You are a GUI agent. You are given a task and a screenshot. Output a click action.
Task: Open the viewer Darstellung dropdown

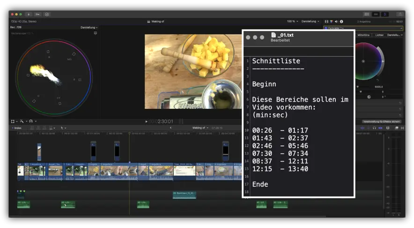click(x=310, y=22)
